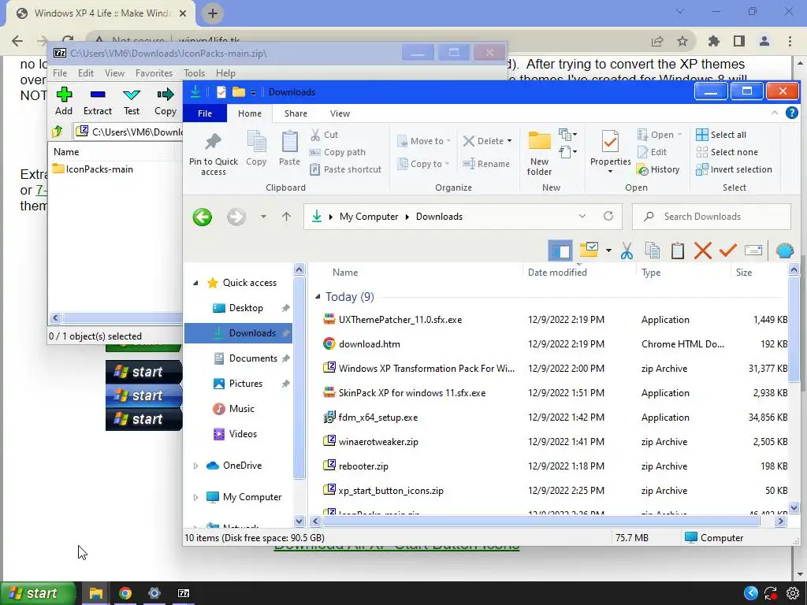807x605 pixels.
Task: Click Copy path in the ribbon
Action: (337, 152)
